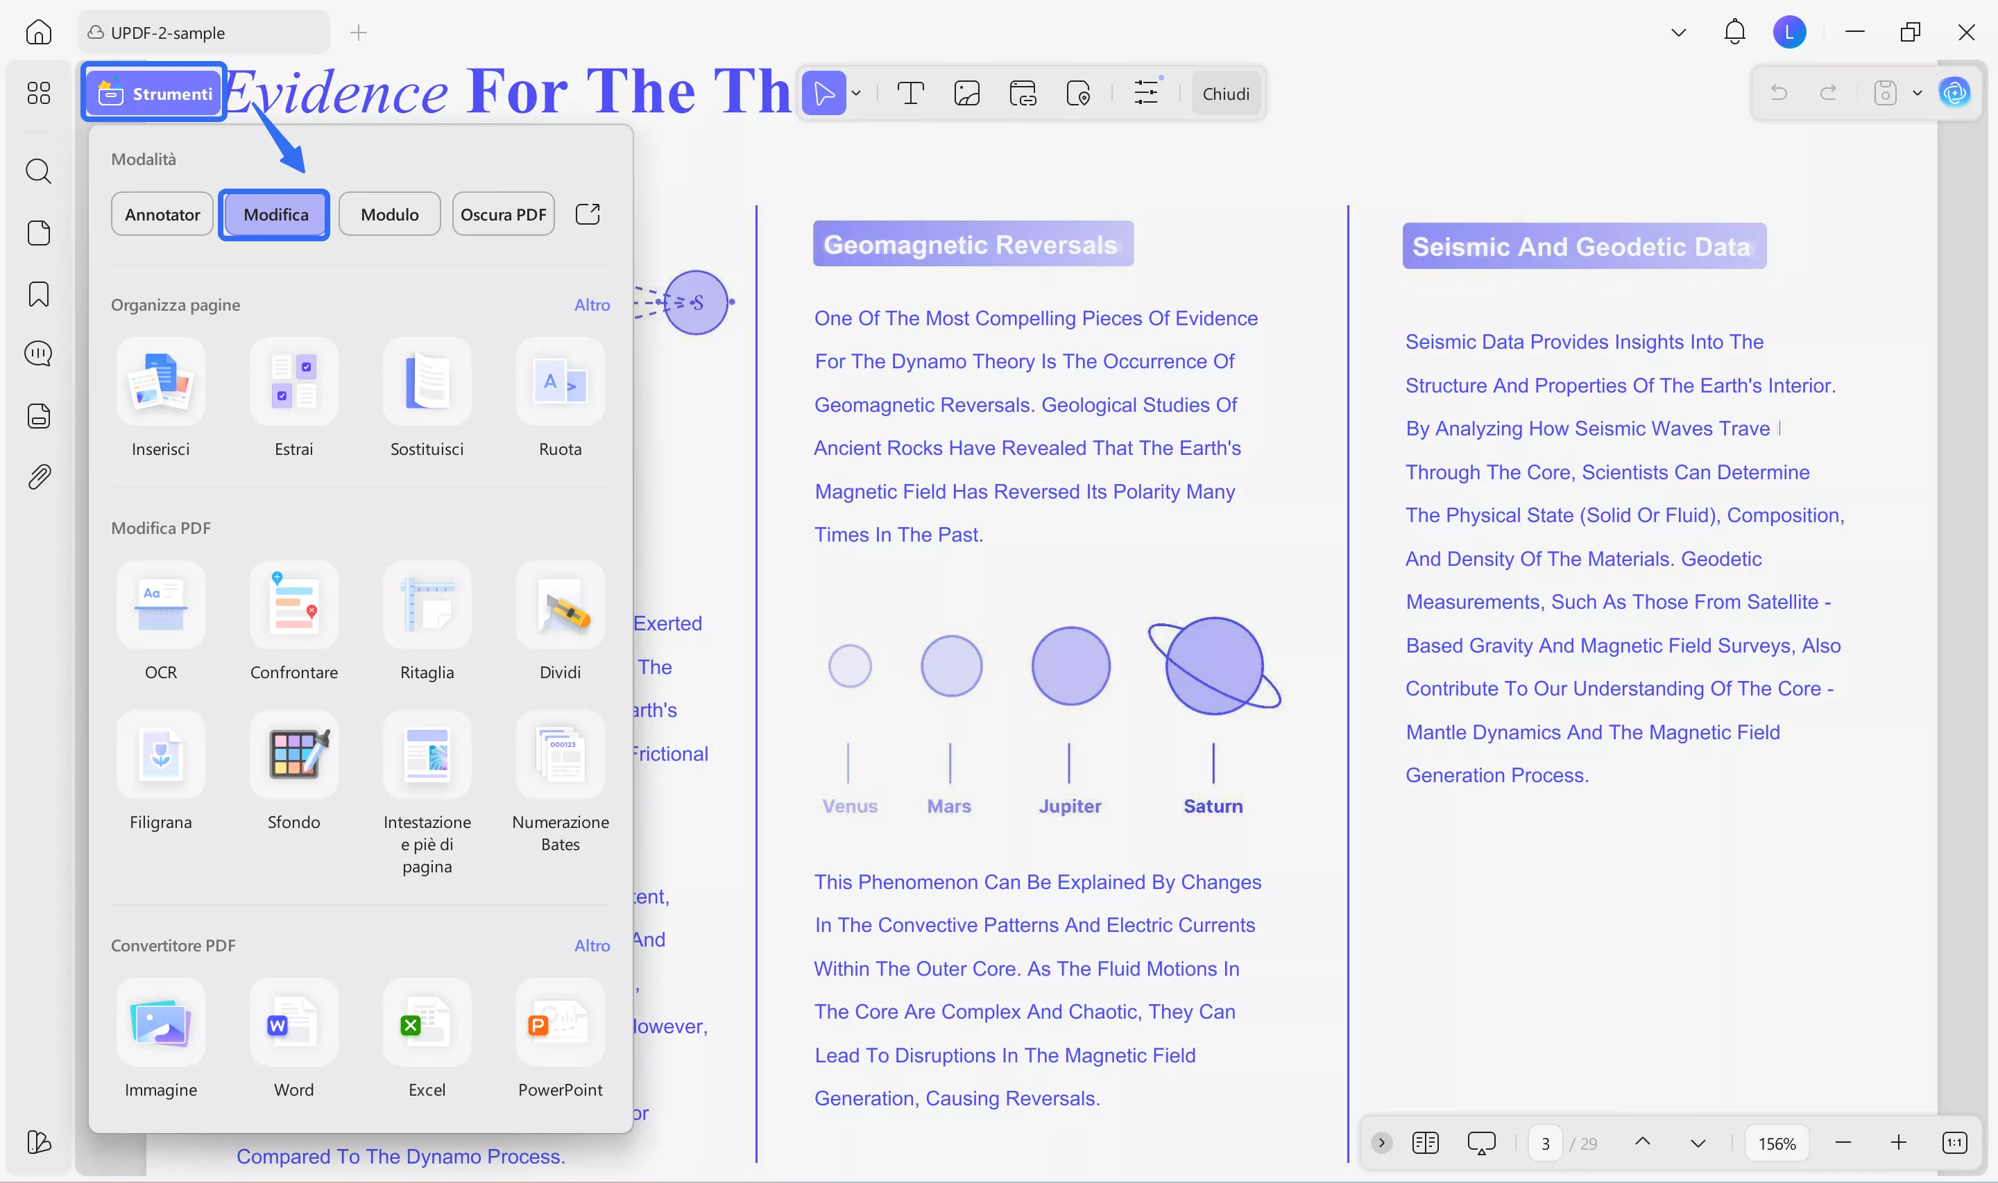1998x1183 pixels.
Task: Convert PDF to Word
Action: pyautogui.click(x=293, y=1023)
